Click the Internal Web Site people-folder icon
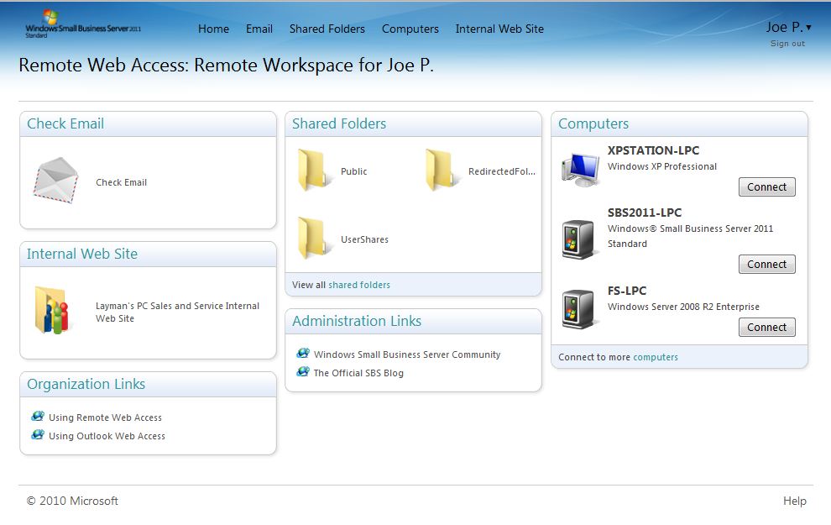 tap(53, 311)
